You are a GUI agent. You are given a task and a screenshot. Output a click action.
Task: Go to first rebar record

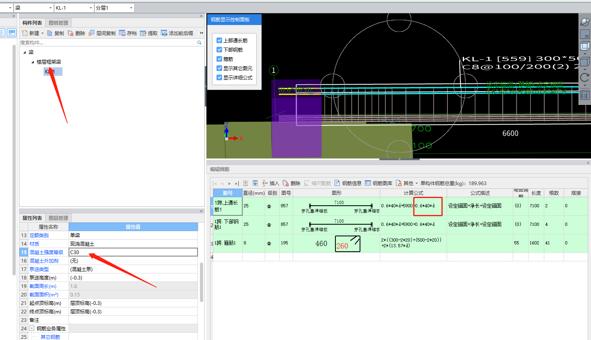[215, 184]
